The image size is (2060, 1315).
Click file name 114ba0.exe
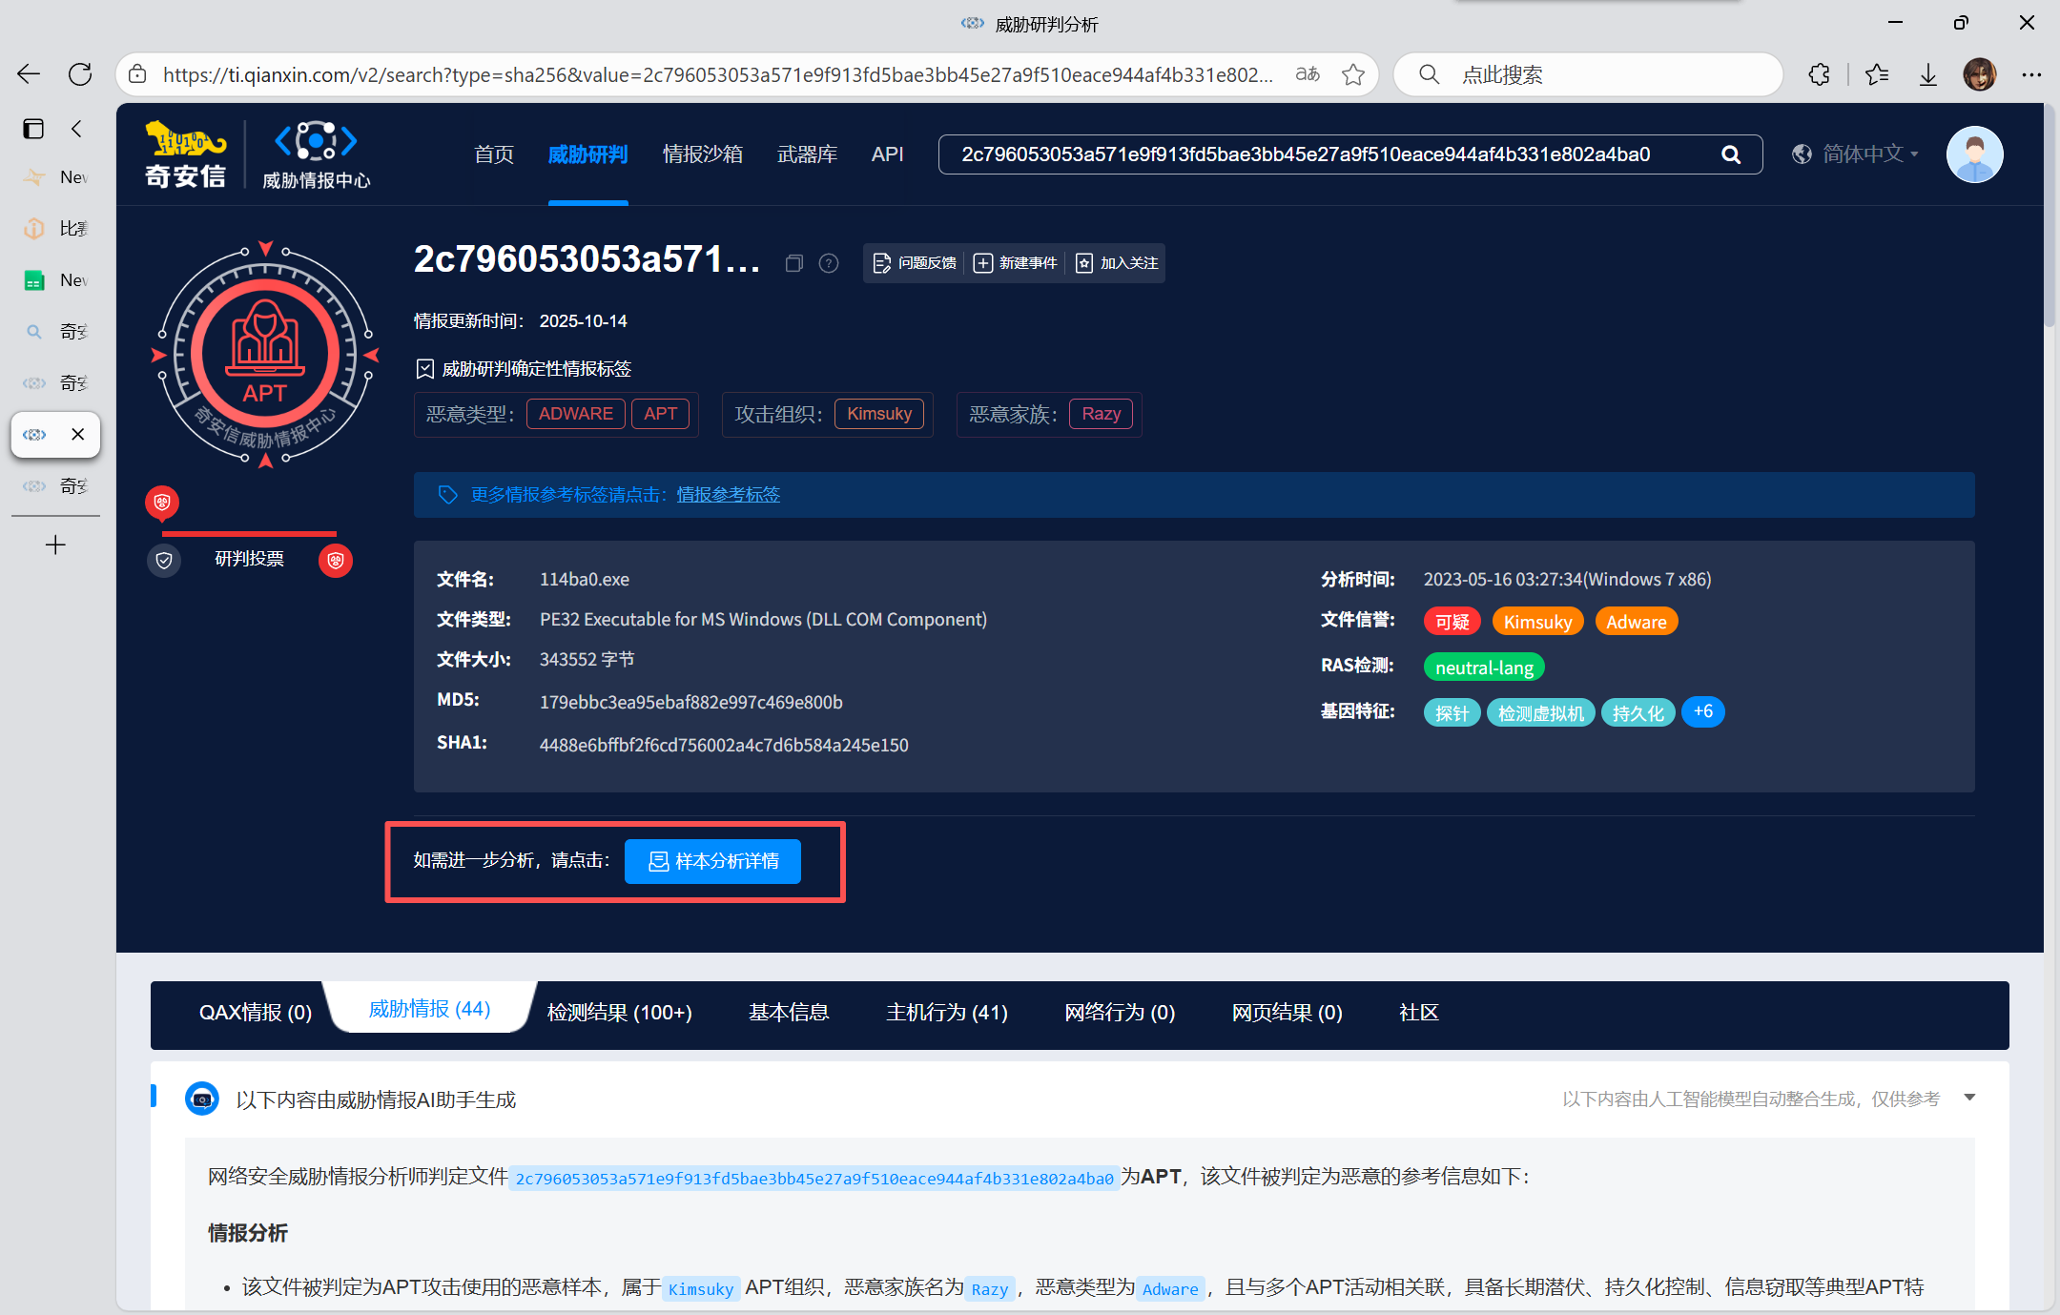click(585, 580)
